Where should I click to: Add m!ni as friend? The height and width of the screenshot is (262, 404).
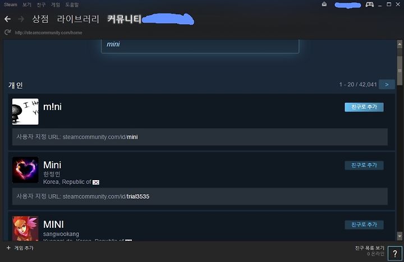(x=364, y=107)
